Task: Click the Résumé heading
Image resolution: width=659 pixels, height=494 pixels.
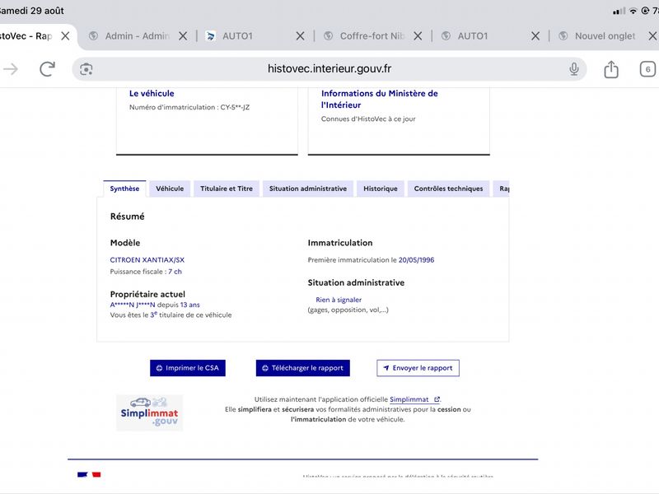Action: coord(128,217)
